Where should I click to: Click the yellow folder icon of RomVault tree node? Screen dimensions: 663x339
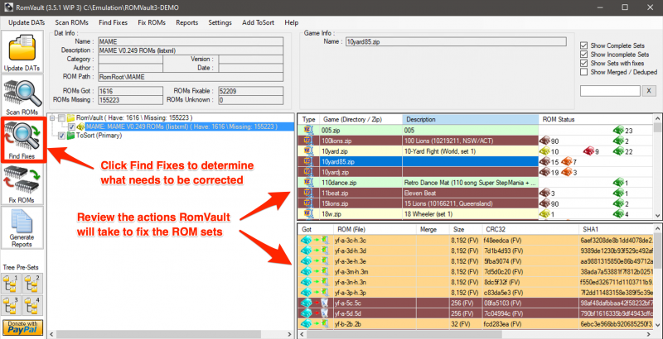click(x=71, y=117)
